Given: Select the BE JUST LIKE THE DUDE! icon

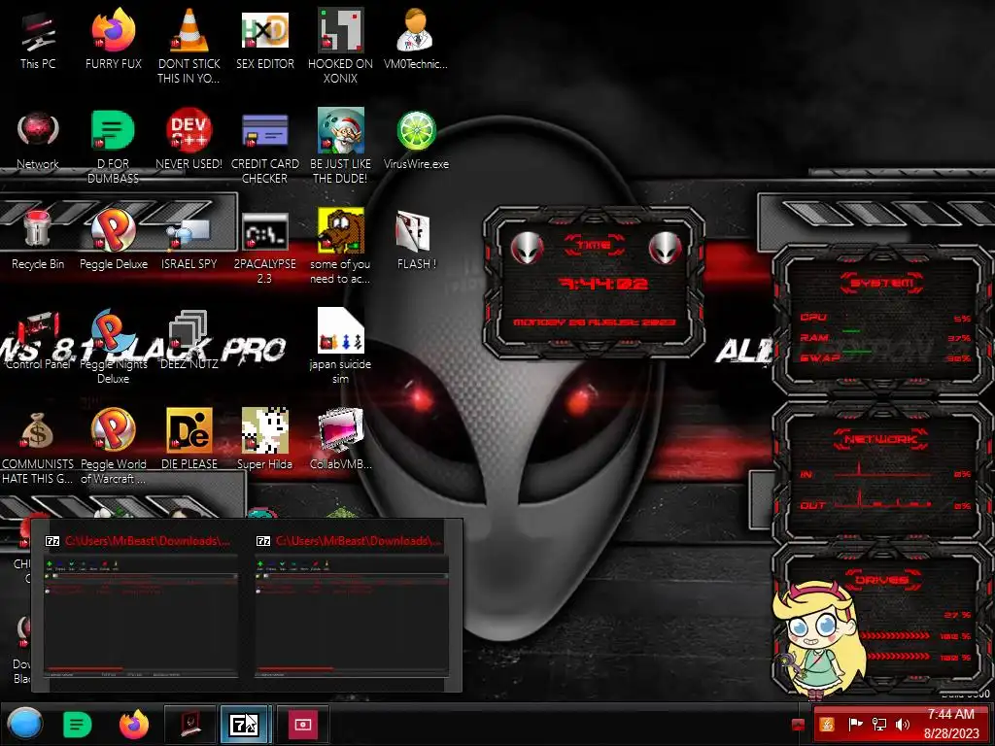Looking at the screenshot, I should click(340, 146).
